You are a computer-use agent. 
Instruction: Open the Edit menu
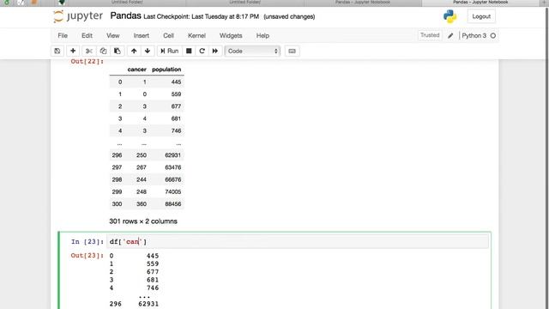87,36
